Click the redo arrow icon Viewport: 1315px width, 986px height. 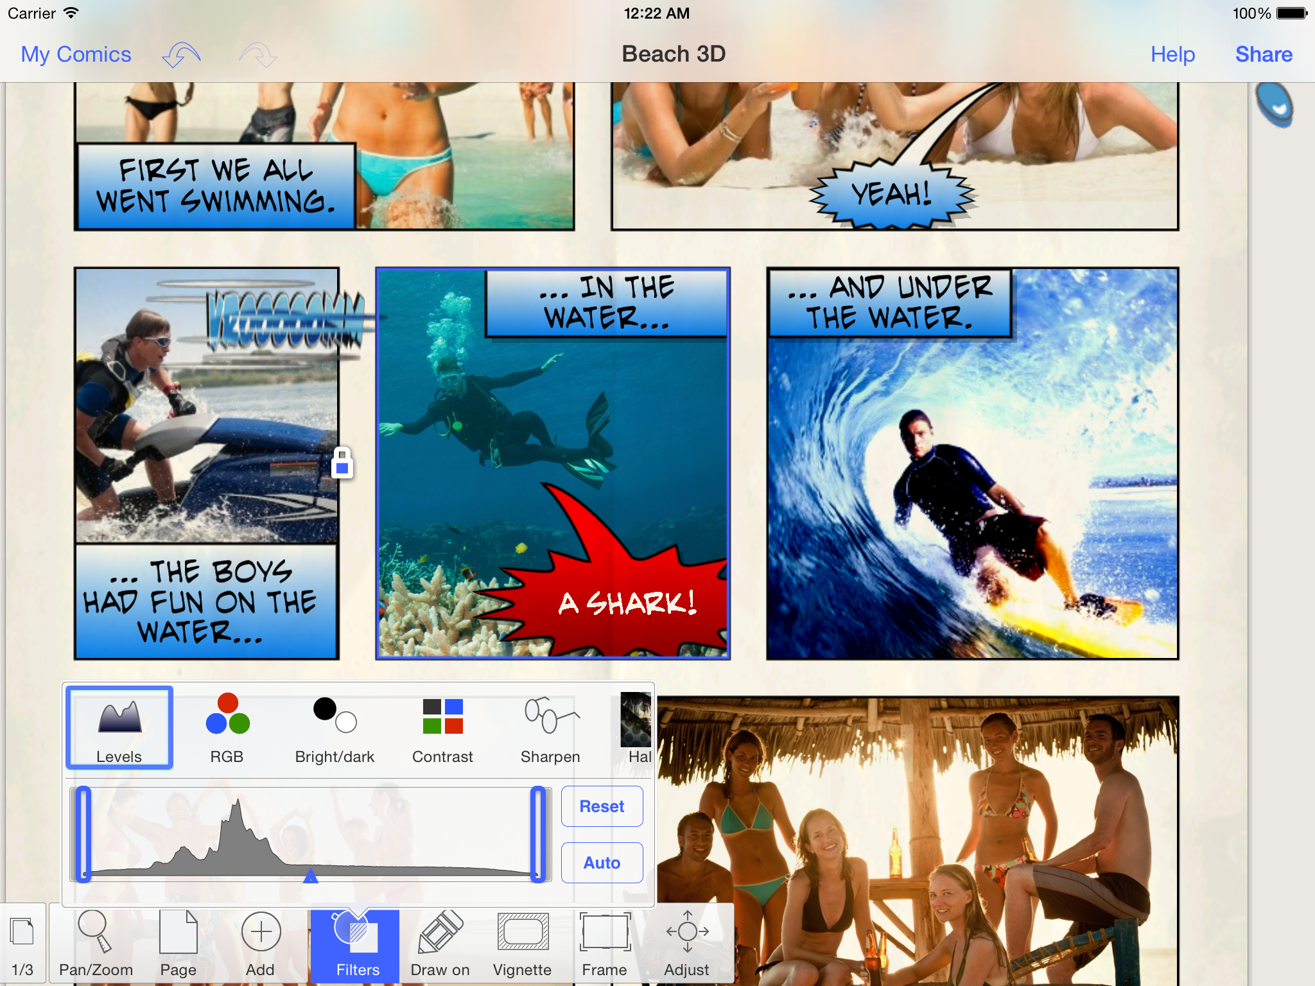[258, 55]
